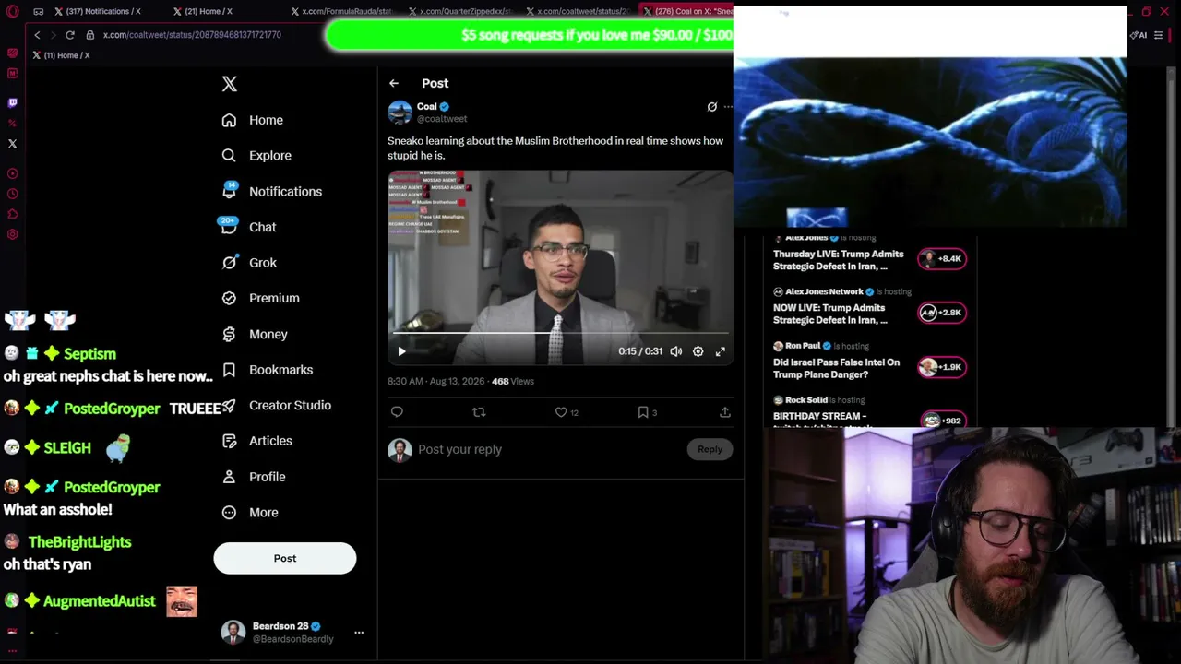Open the browser easy setup menu icon
Screen dimensions: 1181x664
1159,35
